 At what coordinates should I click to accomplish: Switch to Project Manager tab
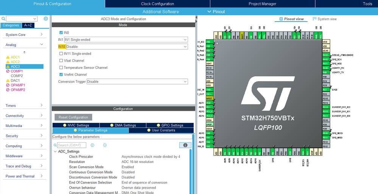tap(263, 4)
